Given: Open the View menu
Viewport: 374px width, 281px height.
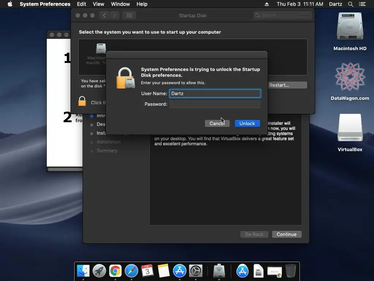Looking at the screenshot, I should [98, 4].
